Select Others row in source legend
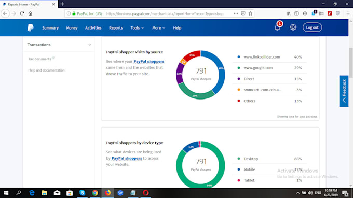 click(x=269, y=101)
